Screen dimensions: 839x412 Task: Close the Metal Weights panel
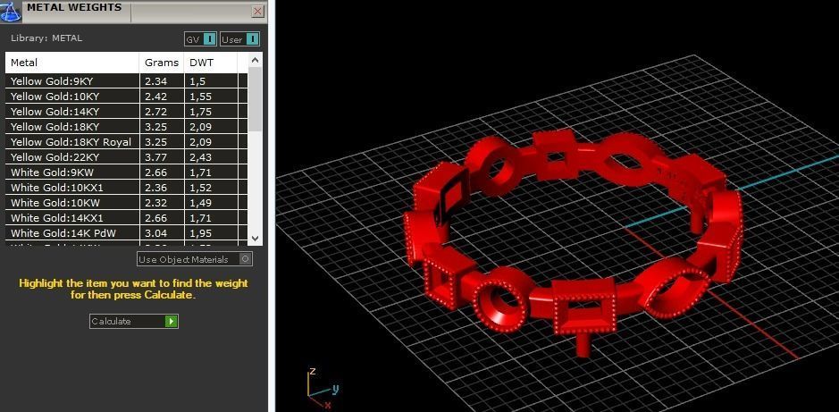point(258,11)
